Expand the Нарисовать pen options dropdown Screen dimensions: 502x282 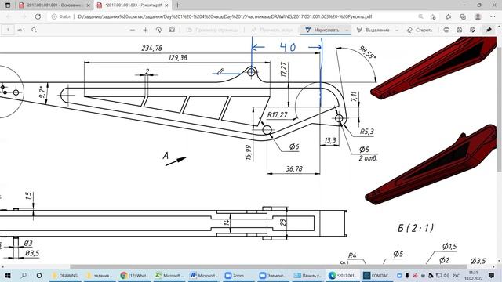coord(347,30)
